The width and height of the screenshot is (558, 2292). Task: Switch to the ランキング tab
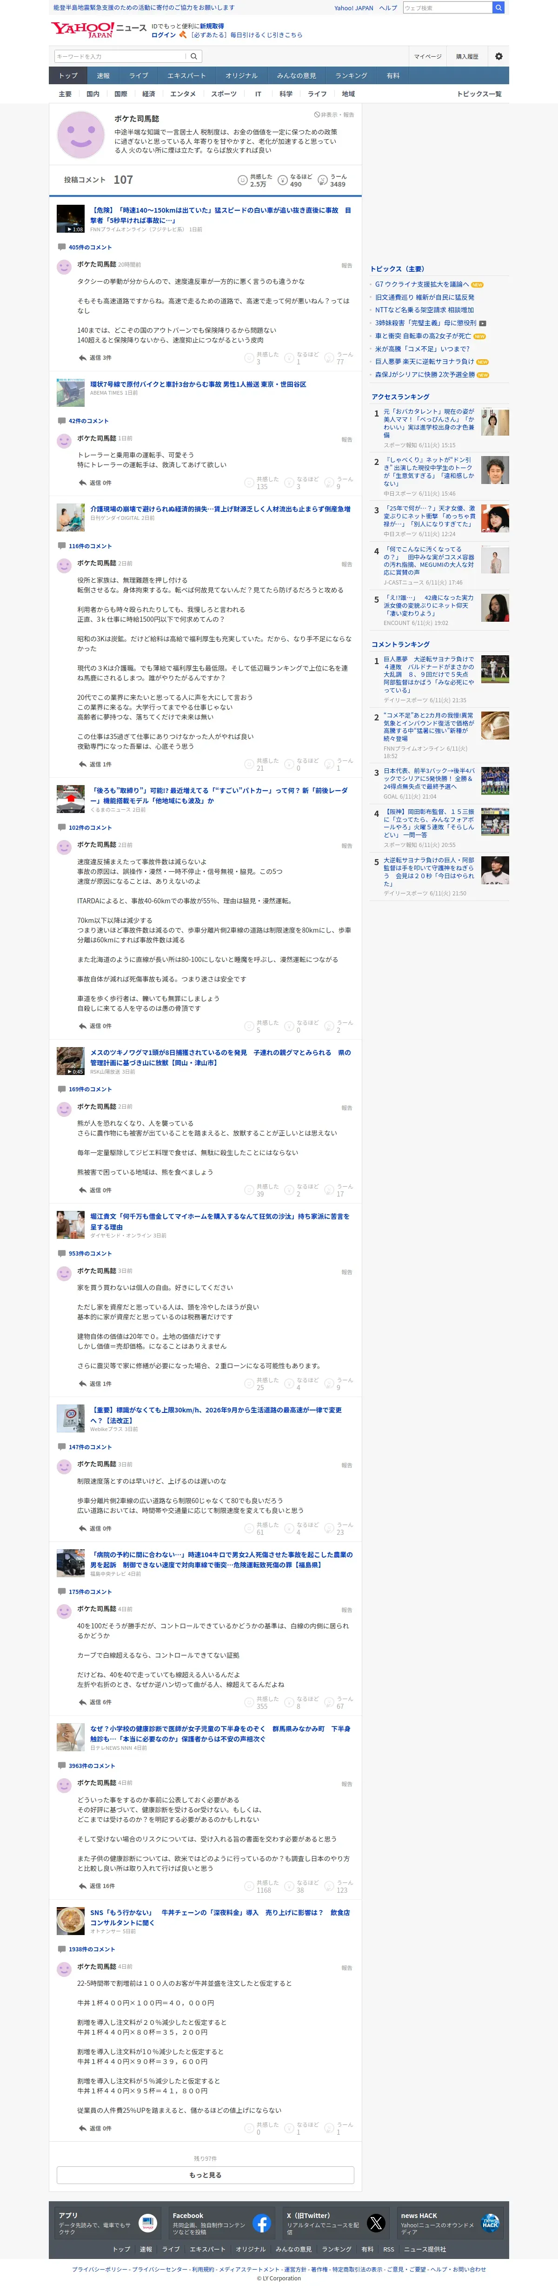(351, 76)
